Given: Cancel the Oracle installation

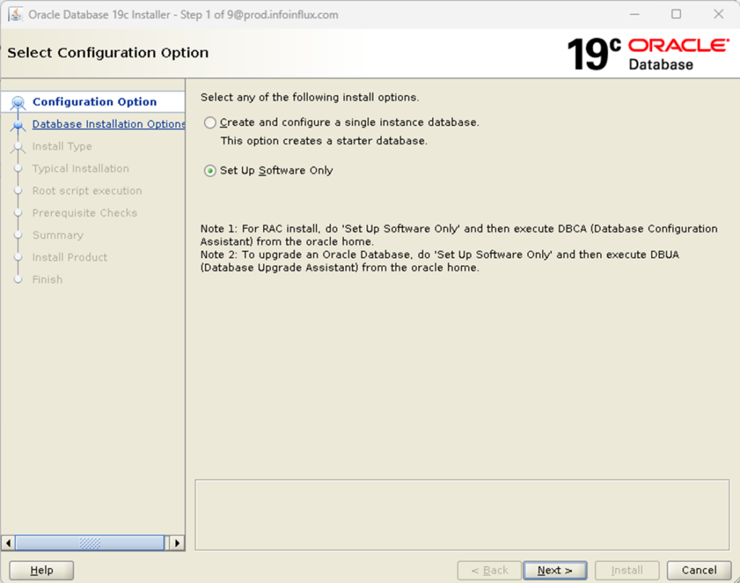Looking at the screenshot, I should coord(698,570).
